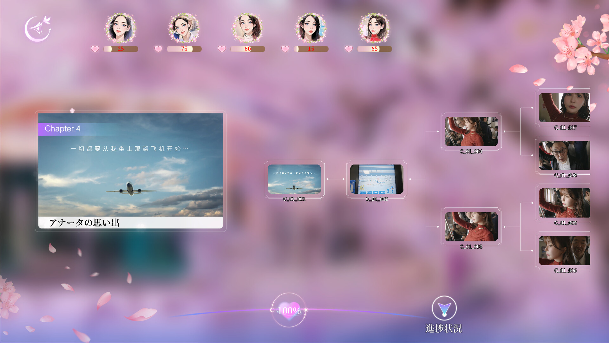The width and height of the screenshot is (609, 343).
Task: Click the affection bar showing 60
Action: click(x=248, y=49)
